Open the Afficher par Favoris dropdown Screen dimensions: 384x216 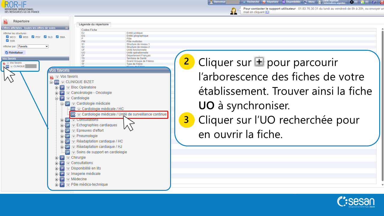click(x=33, y=46)
